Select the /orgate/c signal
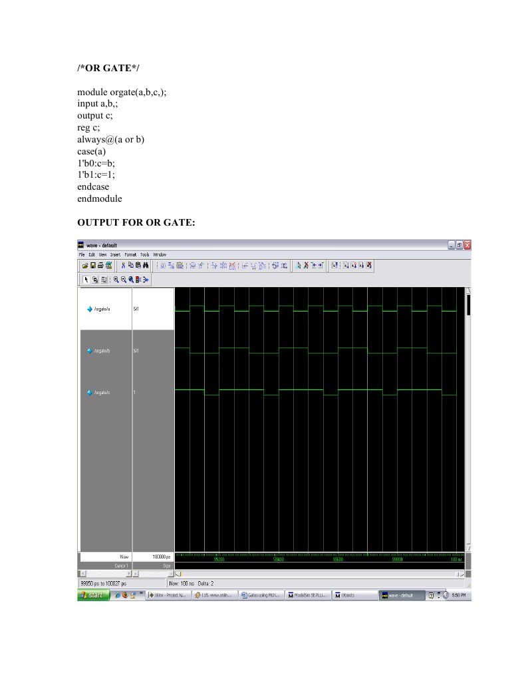Viewport: 526px width, 681px height. point(101,393)
